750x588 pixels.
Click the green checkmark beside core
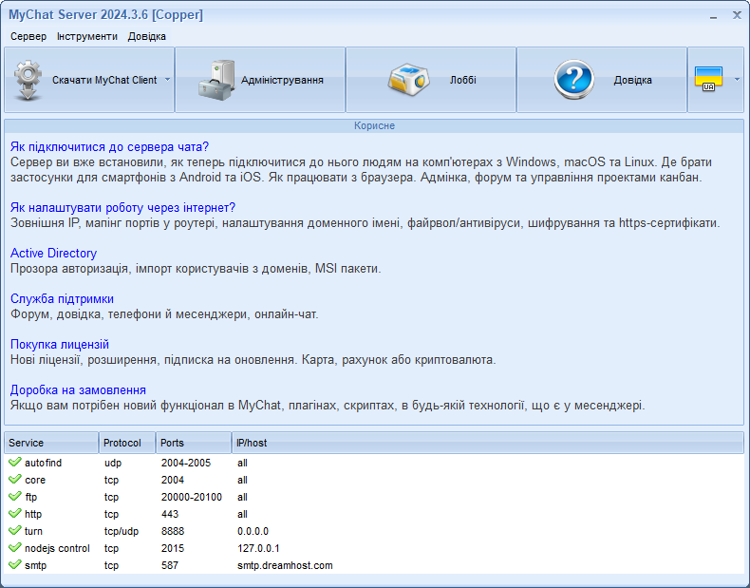15,480
